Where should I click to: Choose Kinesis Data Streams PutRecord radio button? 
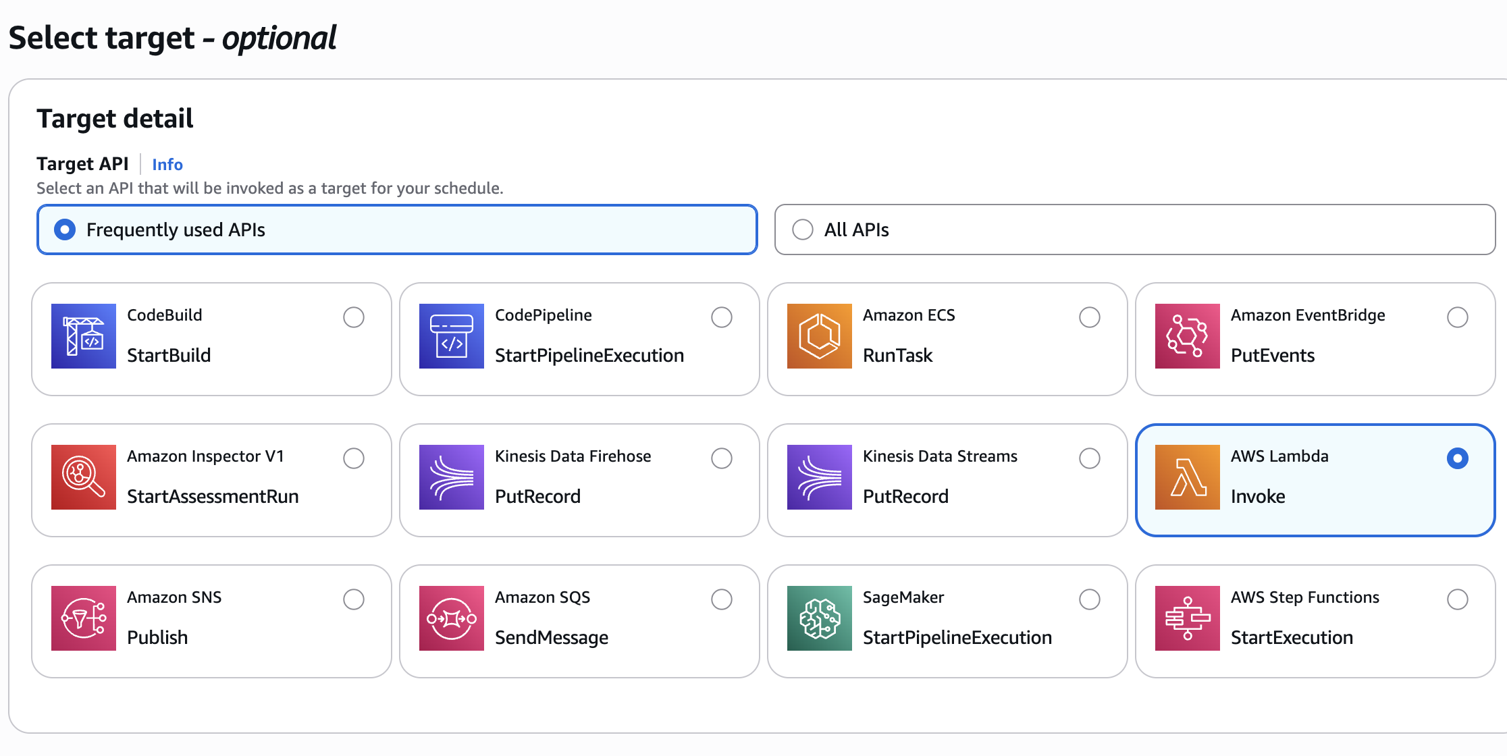point(1090,458)
